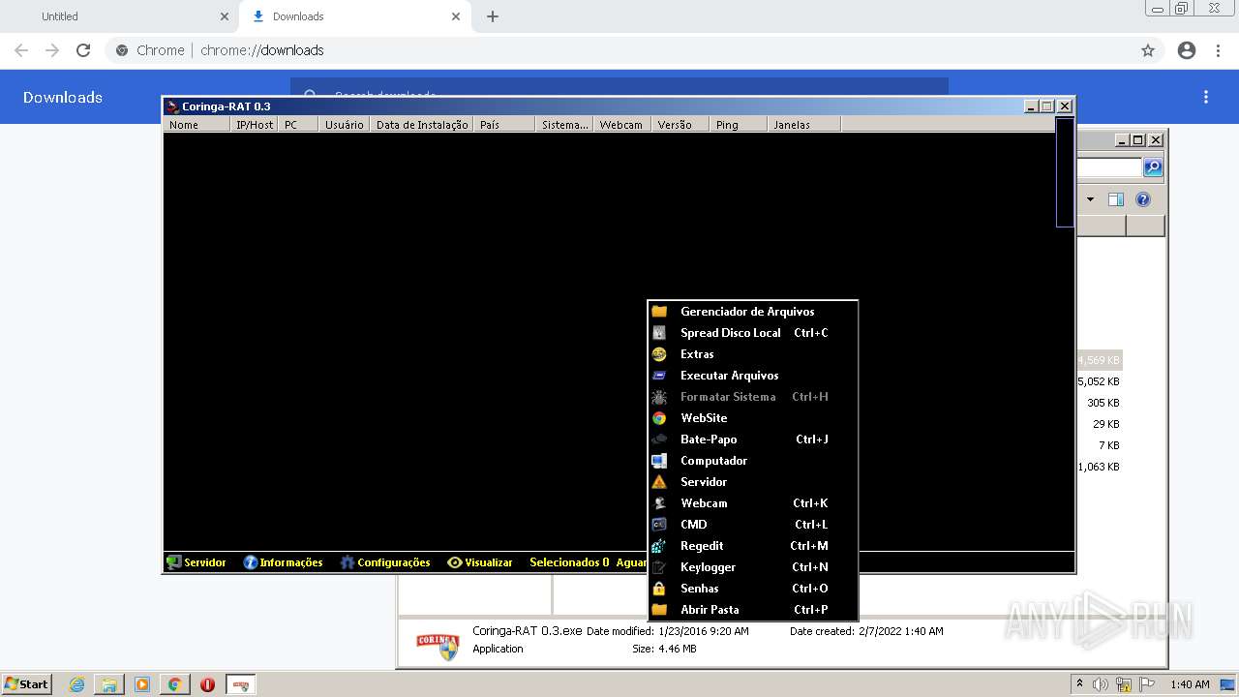Image resolution: width=1239 pixels, height=697 pixels.
Task: Click Visualizar button in RAT status bar
Action: [480, 562]
